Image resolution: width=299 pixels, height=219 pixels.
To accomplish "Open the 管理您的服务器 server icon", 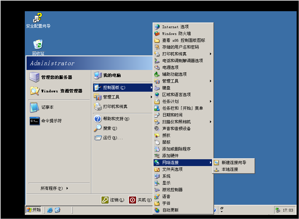I will coord(34,77).
